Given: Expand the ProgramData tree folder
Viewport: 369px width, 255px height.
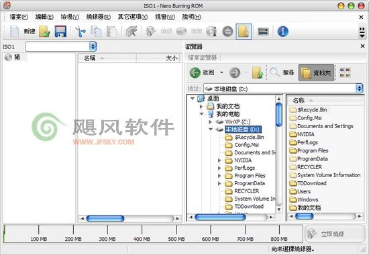Looking at the screenshot, I should pos(219,183).
